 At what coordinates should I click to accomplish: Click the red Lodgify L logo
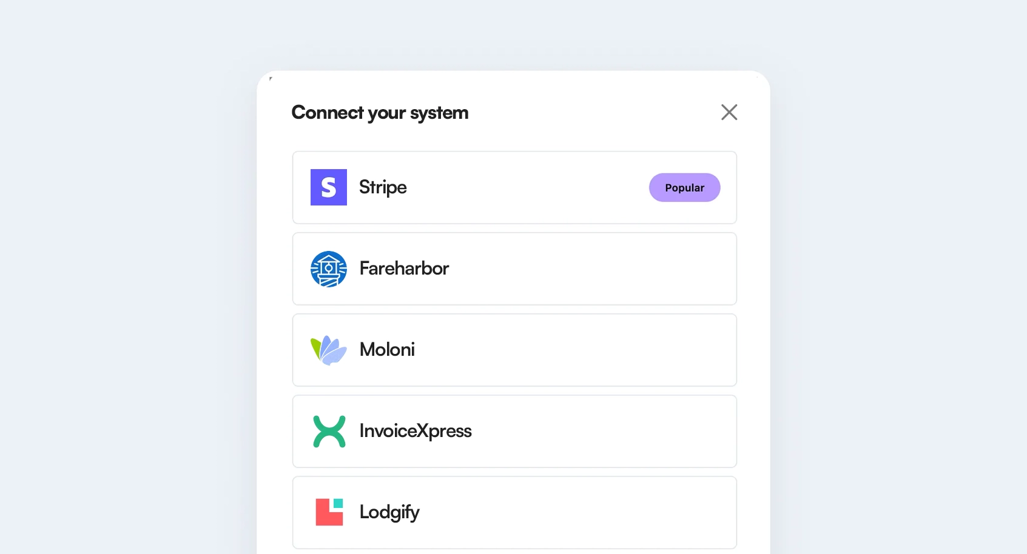(329, 512)
